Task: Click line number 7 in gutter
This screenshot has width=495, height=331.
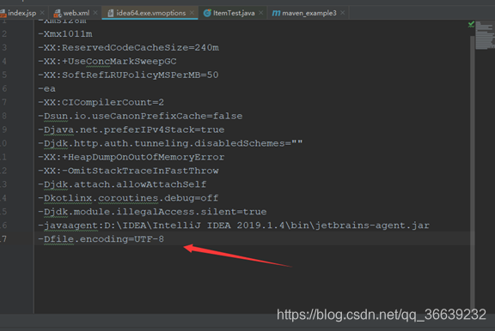Action: coord(3,102)
